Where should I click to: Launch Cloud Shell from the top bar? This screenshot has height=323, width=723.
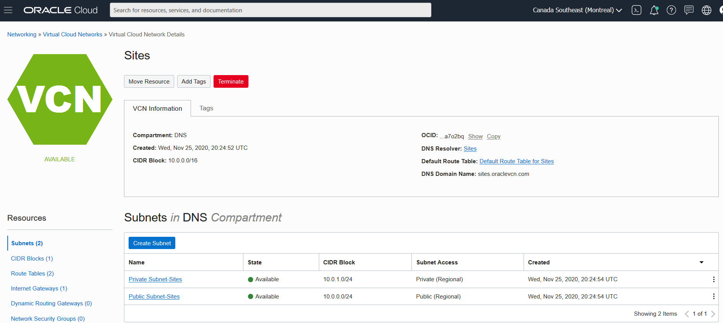636,10
